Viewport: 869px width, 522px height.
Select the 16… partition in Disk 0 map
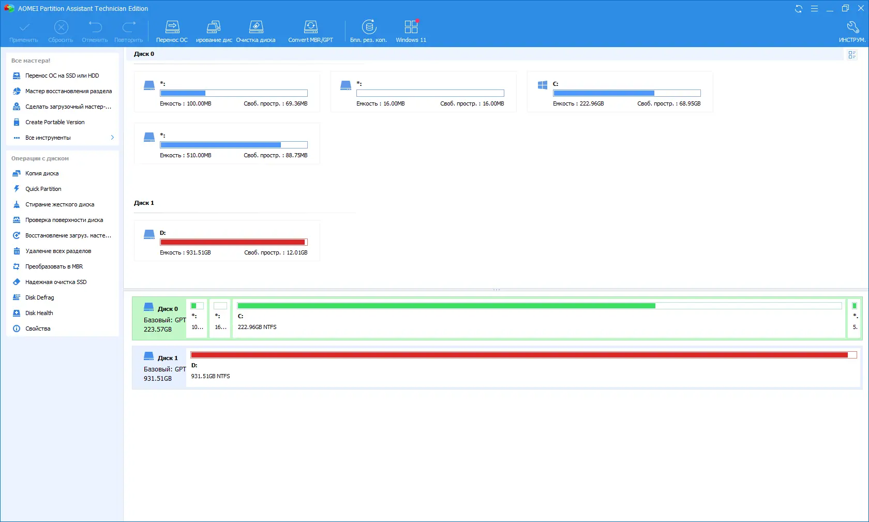coord(220,318)
